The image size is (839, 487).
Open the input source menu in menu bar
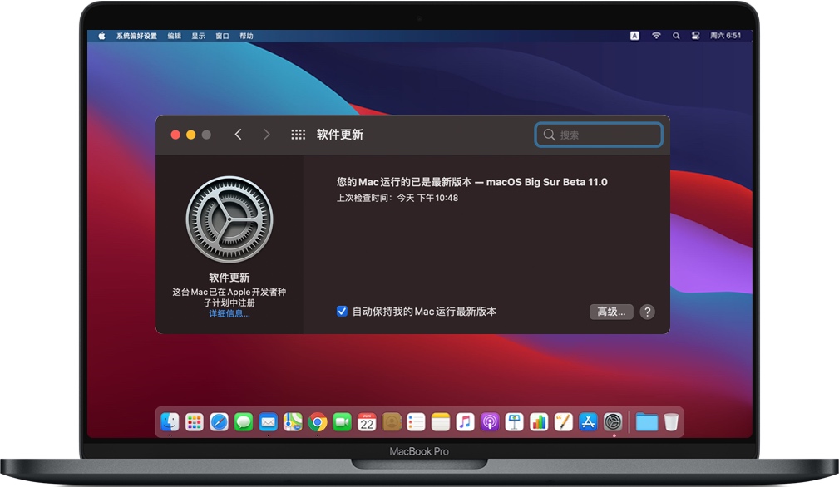(636, 36)
